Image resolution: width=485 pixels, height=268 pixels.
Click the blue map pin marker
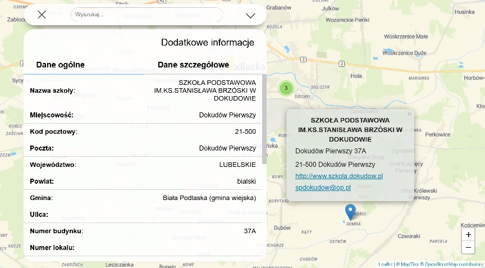click(350, 212)
